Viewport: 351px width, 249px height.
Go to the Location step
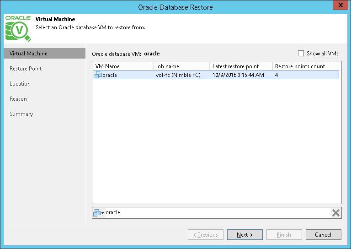click(x=20, y=84)
